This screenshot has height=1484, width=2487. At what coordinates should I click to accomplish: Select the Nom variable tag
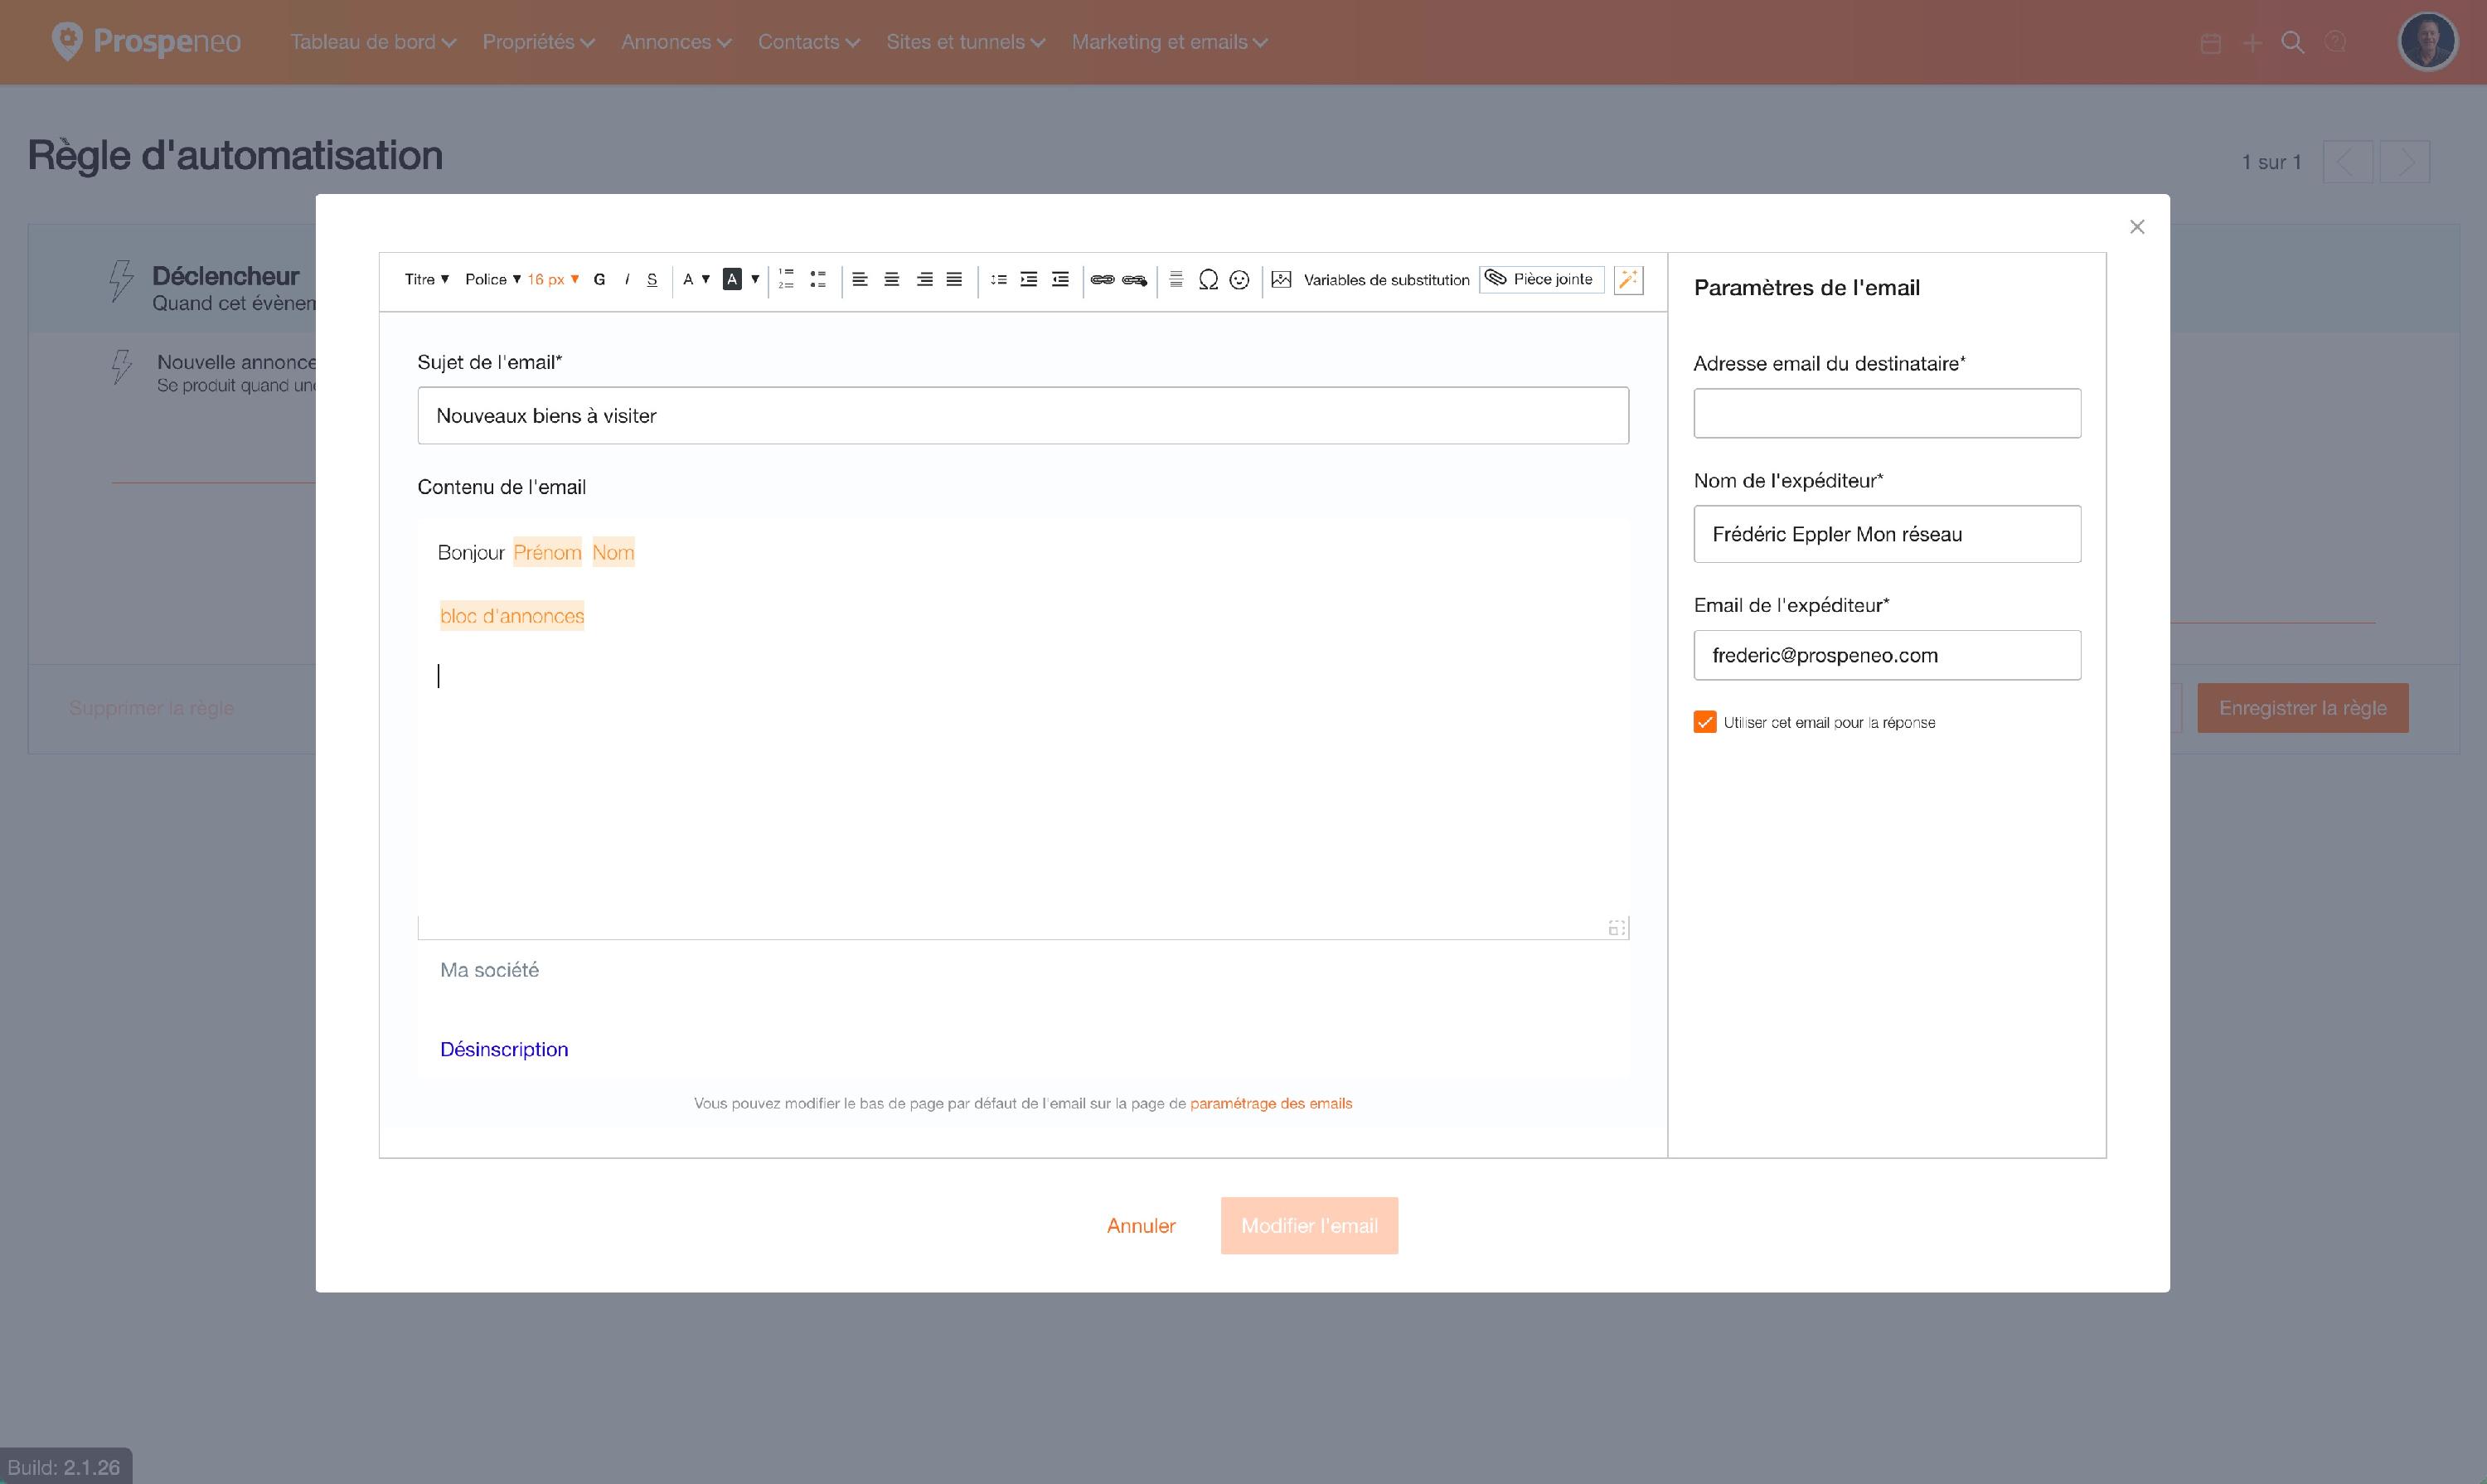(613, 552)
